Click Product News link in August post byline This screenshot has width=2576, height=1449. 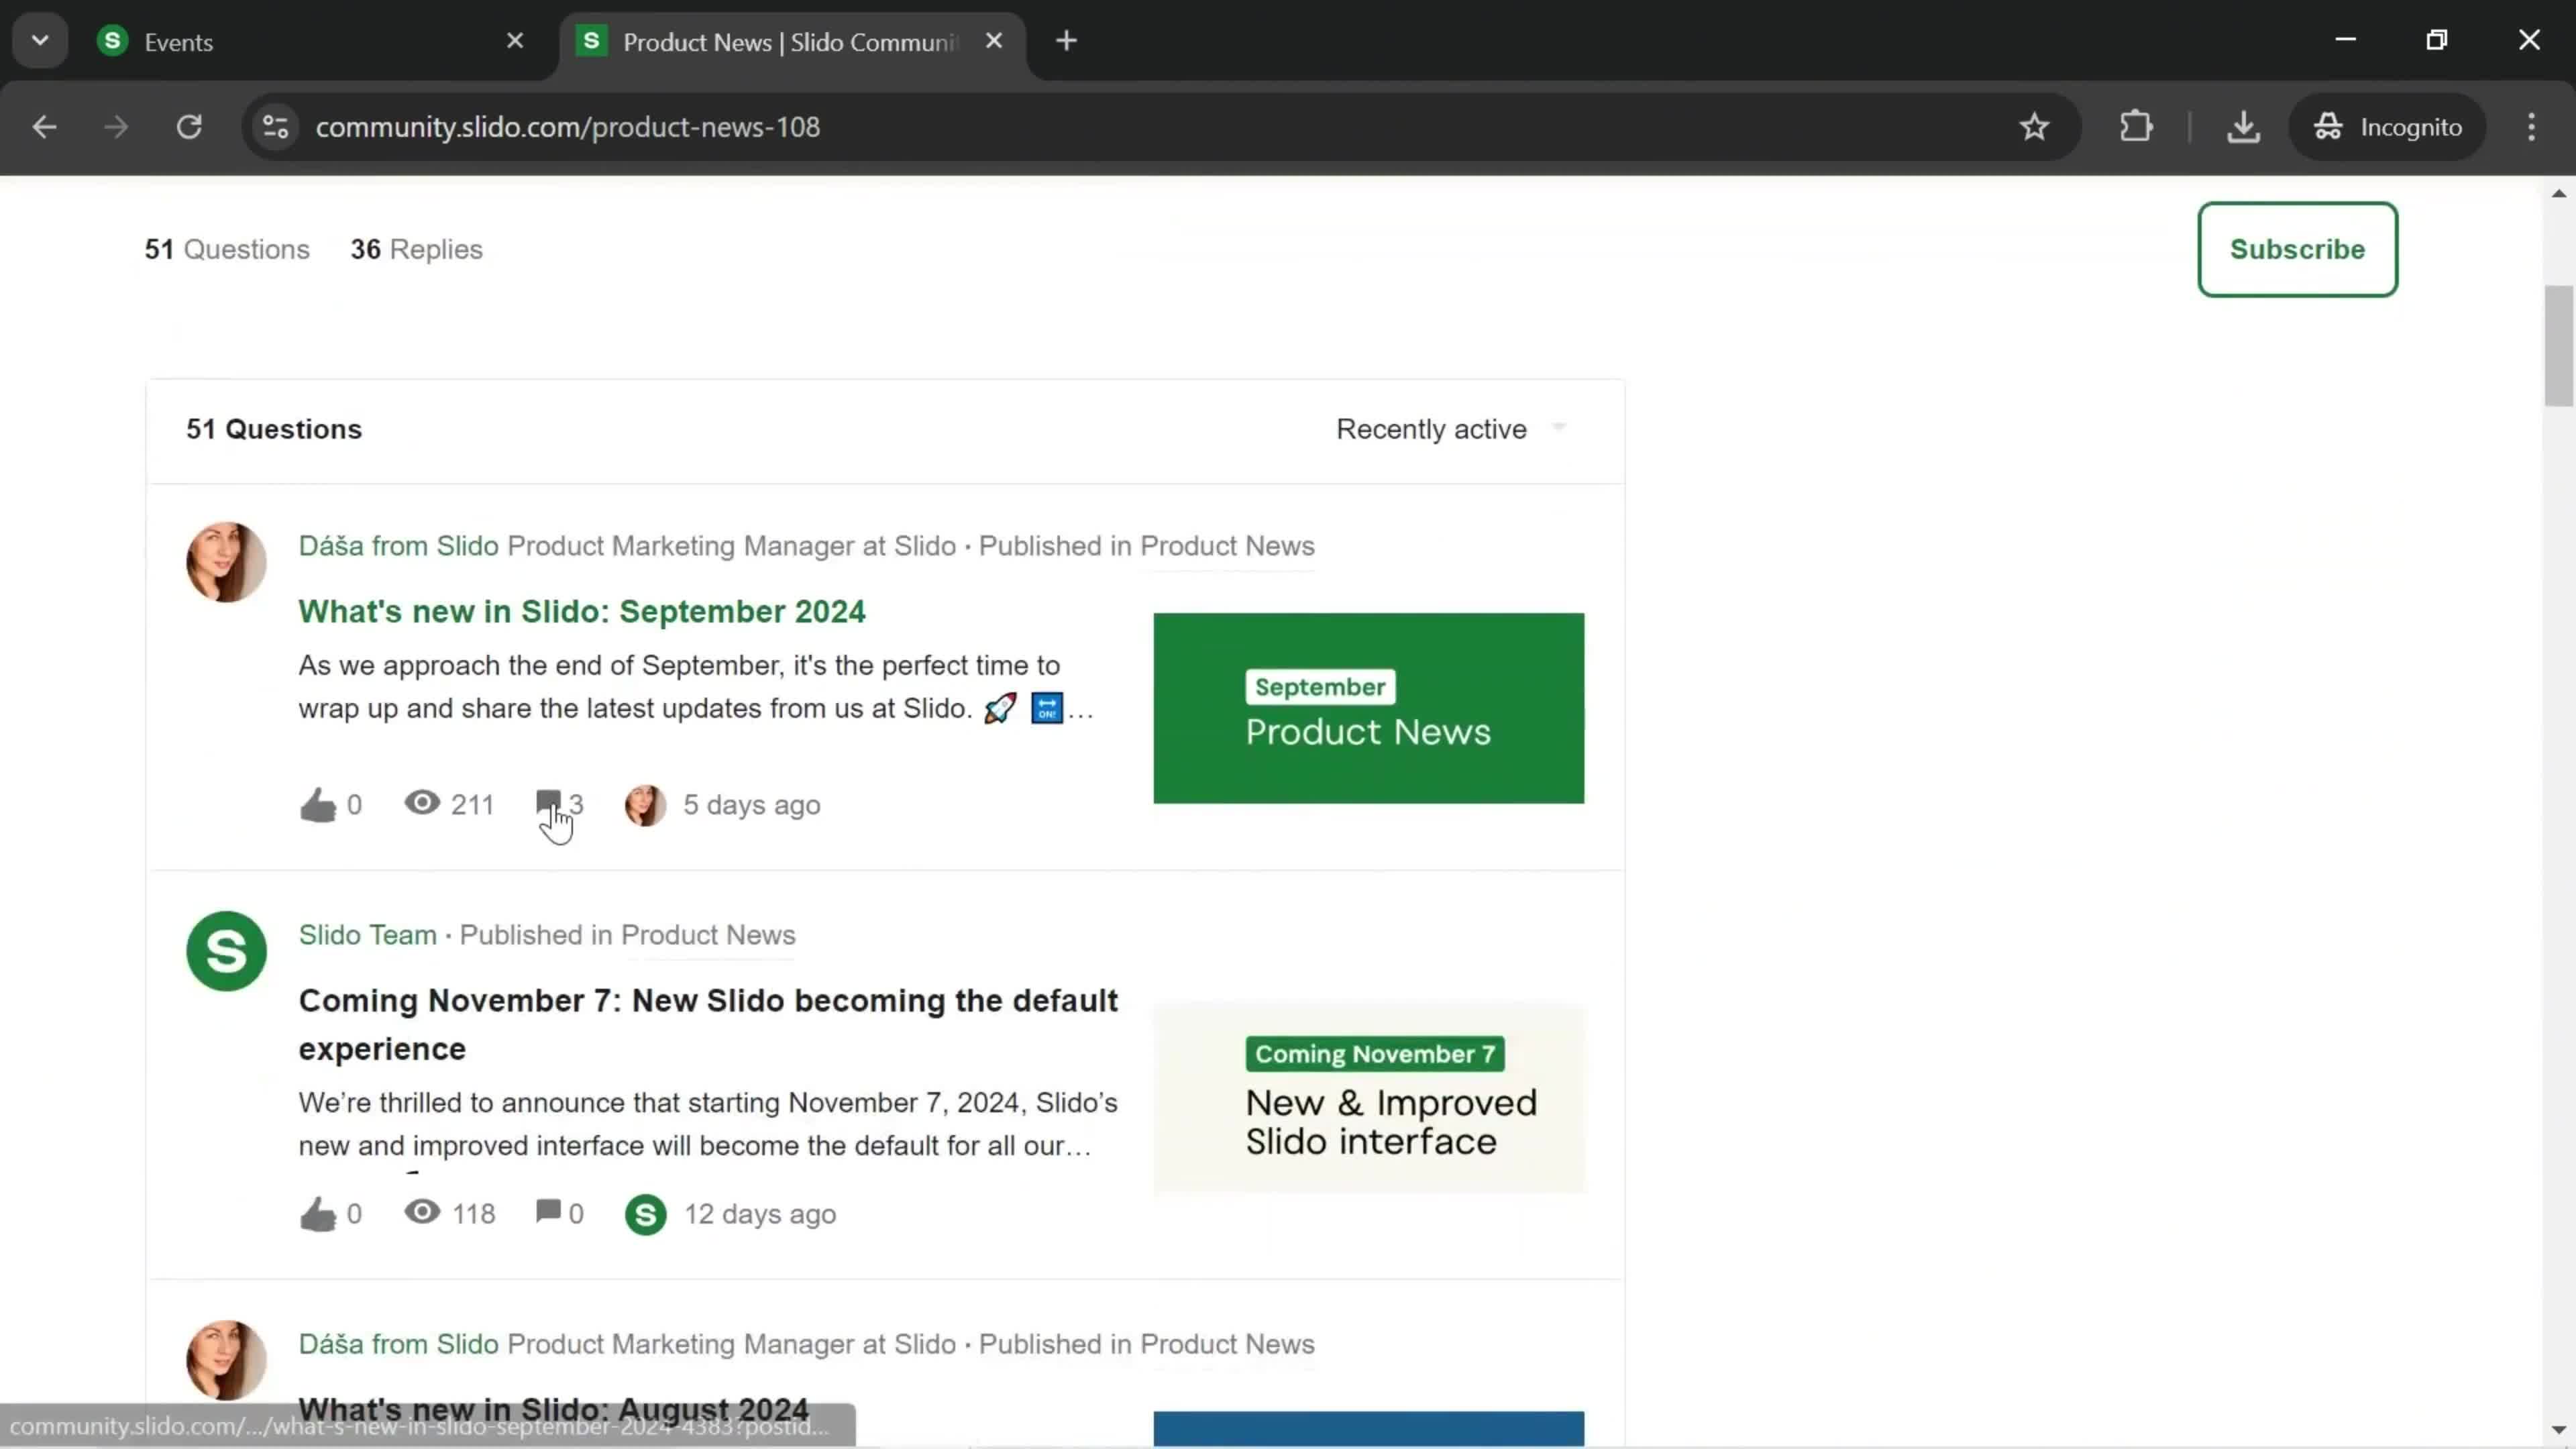pyautogui.click(x=1227, y=1344)
